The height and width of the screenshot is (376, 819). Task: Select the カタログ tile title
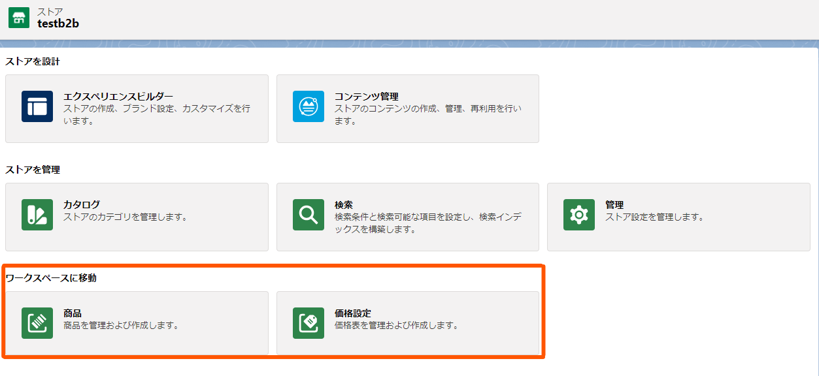(x=82, y=205)
